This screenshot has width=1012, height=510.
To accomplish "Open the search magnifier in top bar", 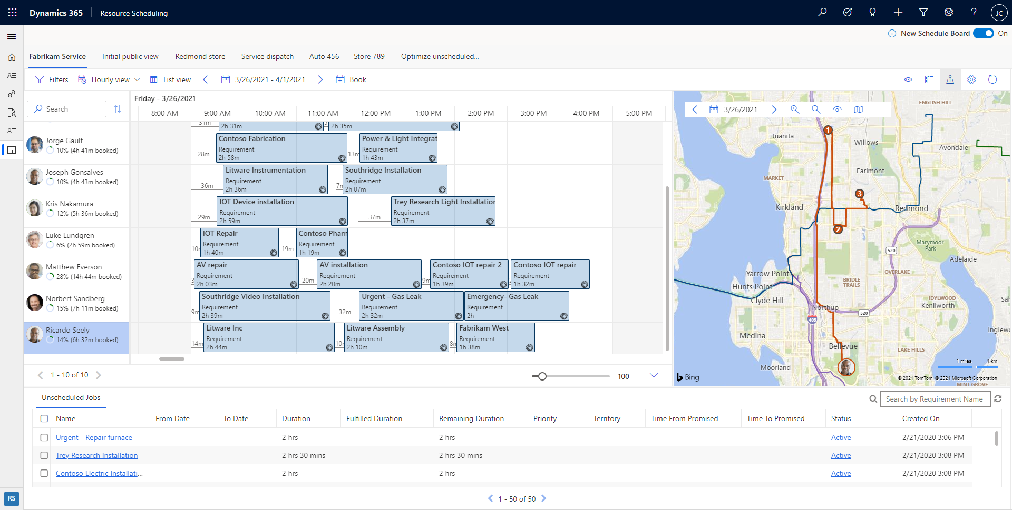I will (822, 13).
